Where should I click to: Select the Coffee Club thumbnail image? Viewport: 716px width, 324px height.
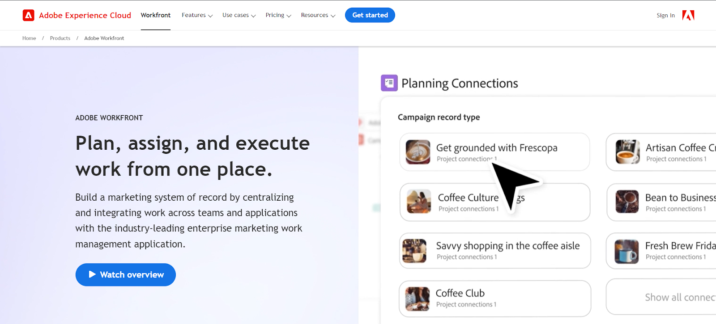(417, 299)
